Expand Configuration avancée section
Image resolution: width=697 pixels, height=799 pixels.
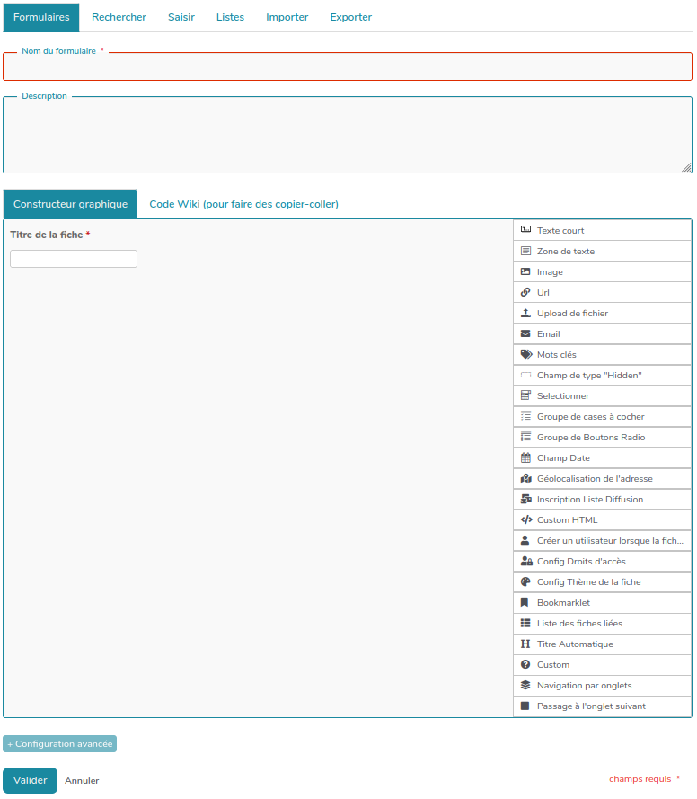[x=60, y=744]
